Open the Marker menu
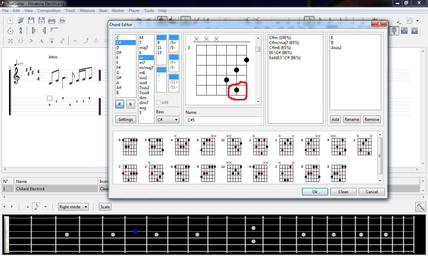 coord(118,11)
